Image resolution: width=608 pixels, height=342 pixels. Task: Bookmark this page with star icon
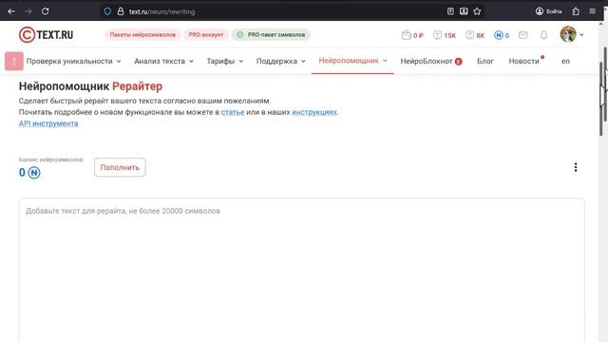pos(477,11)
